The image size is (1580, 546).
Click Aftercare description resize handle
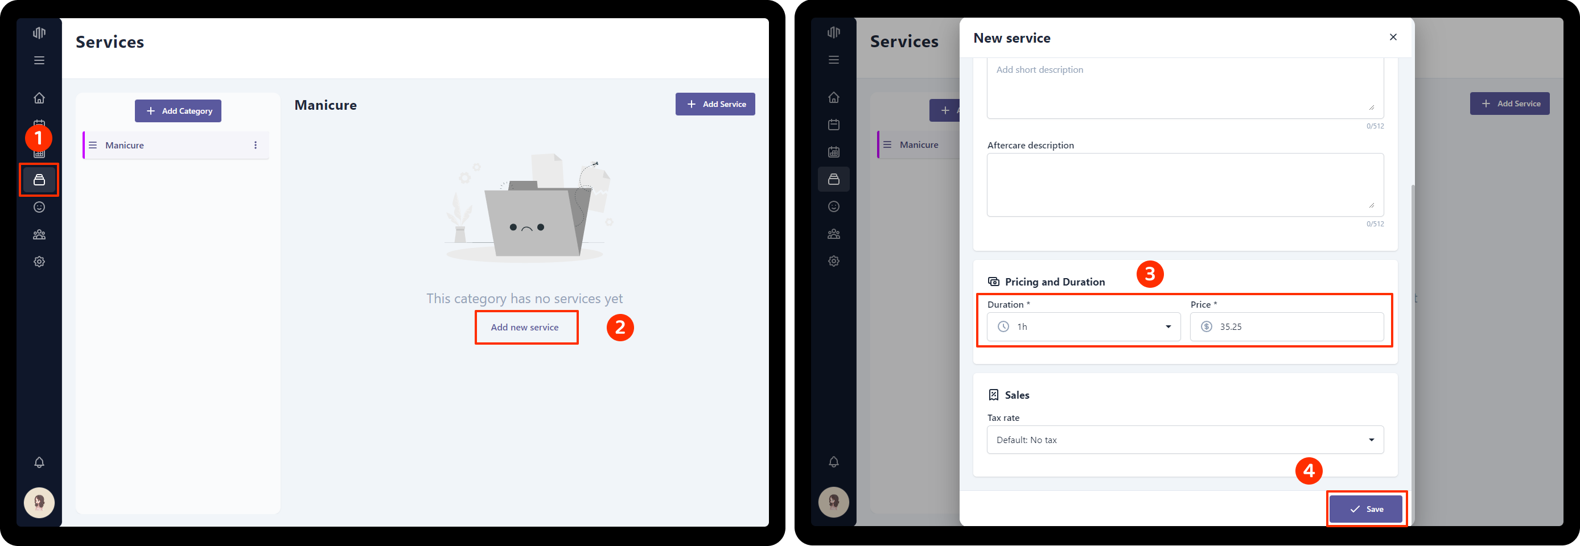pyautogui.click(x=1371, y=205)
